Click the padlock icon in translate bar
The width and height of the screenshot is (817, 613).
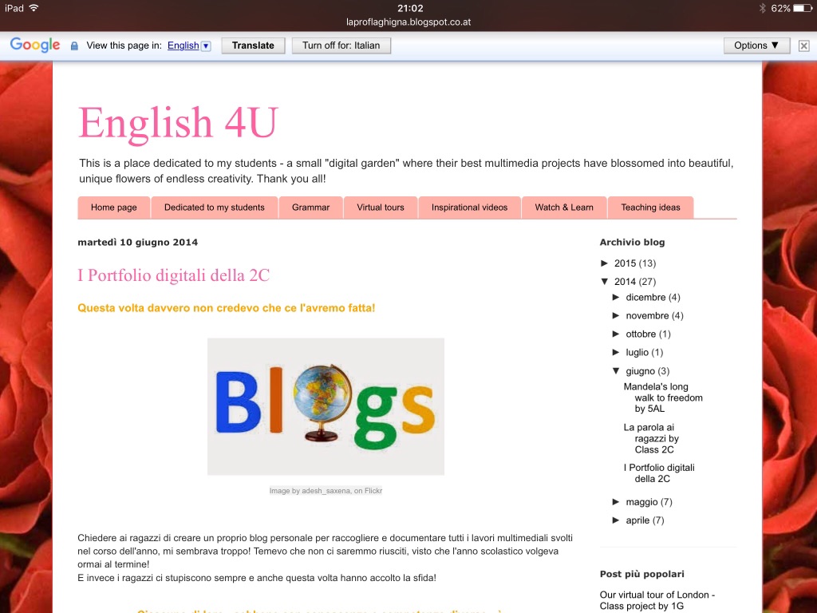coord(74,46)
